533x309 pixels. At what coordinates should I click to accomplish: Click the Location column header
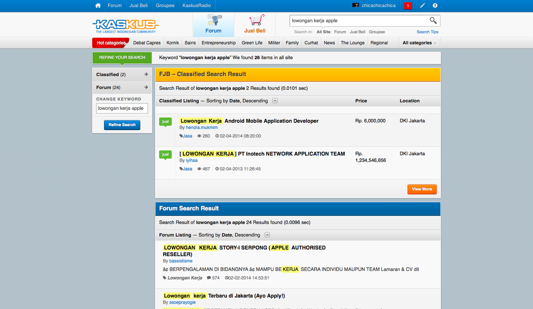tap(410, 101)
